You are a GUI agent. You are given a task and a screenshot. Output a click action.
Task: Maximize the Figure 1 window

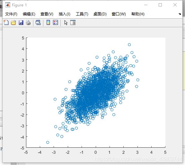160,5
